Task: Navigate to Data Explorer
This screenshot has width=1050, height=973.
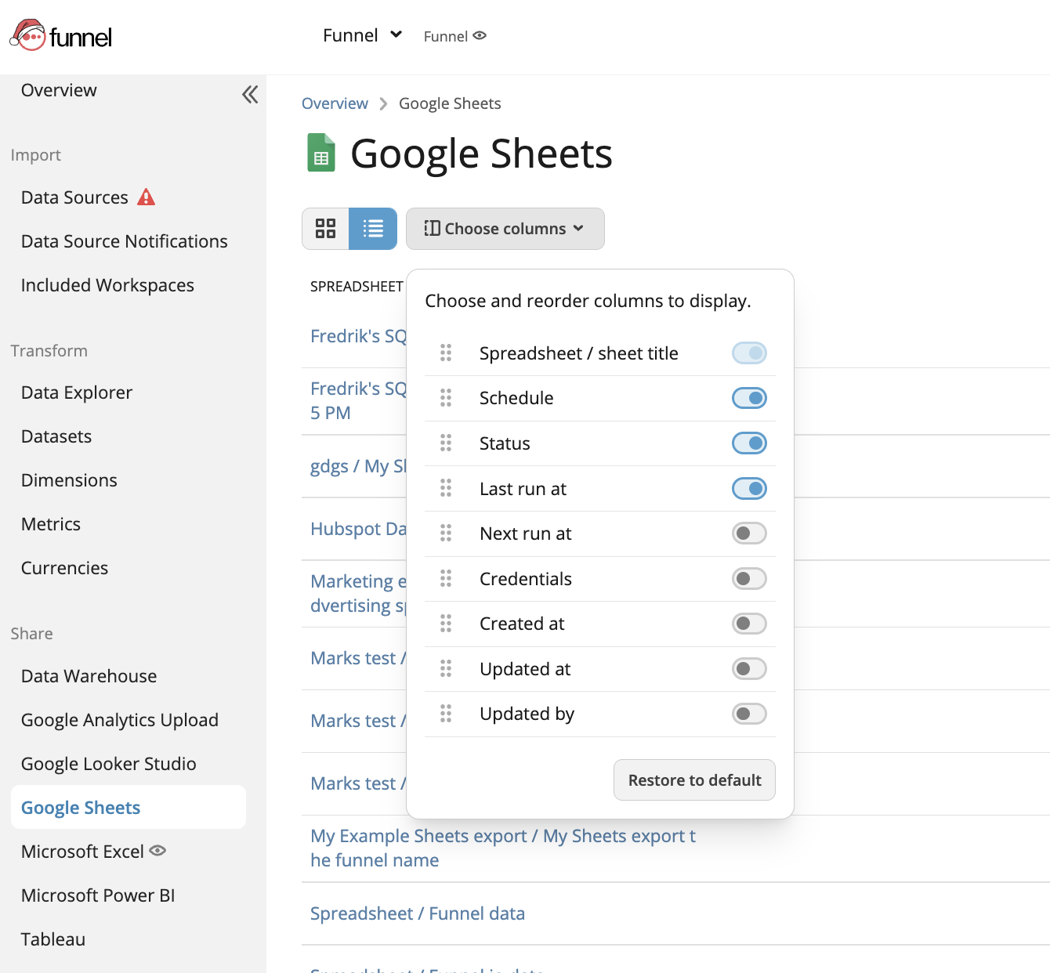Action: (77, 392)
